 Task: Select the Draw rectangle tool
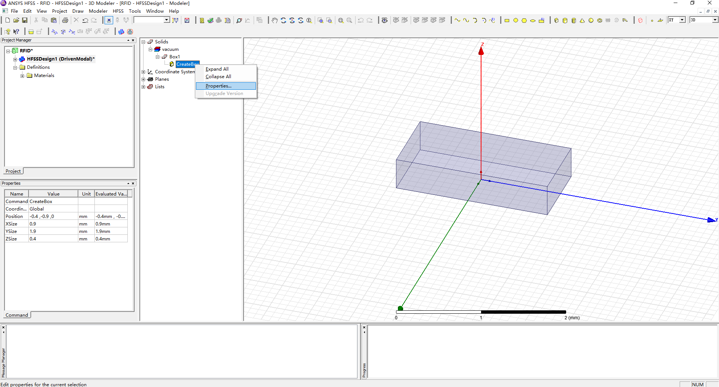[x=507, y=21]
